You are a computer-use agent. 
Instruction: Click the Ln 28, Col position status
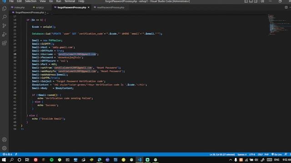coord(222,154)
